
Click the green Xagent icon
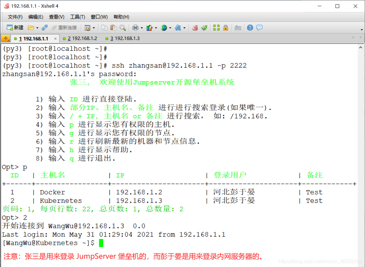tap(204, 28)
